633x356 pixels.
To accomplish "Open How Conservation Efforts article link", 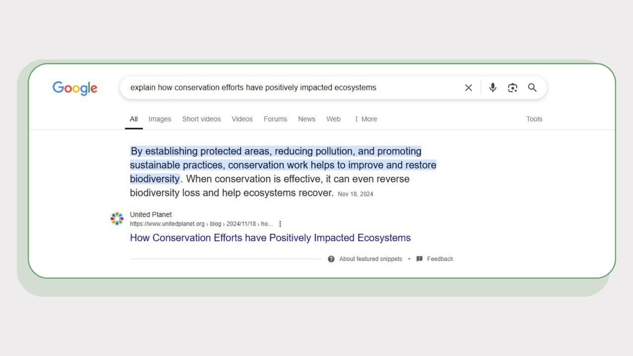I will (x=270, y=238).
